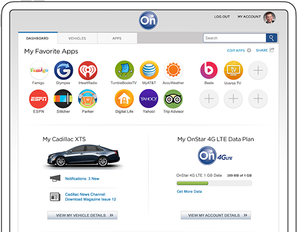Open the AccuWeather sun icon

click(x=174, y=70)
